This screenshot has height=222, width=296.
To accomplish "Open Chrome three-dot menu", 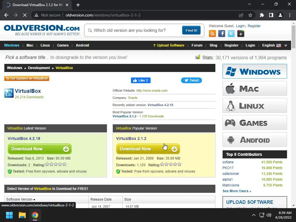I will [290, 15].
